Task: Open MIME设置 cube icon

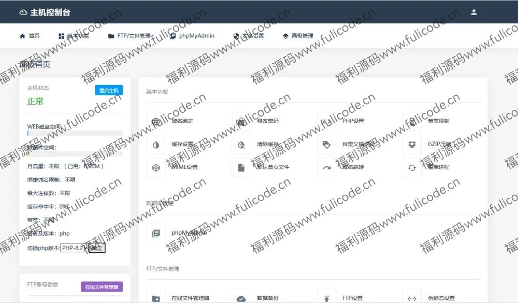Action: click(x=155, y=168)
